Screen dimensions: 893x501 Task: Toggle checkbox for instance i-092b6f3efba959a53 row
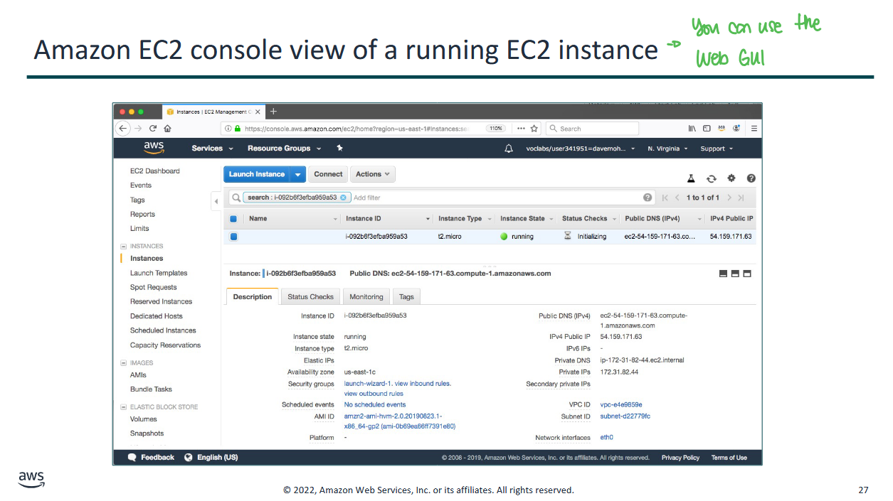(233, 237)
